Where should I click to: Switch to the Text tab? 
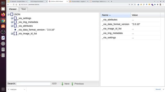pos(23,9)
